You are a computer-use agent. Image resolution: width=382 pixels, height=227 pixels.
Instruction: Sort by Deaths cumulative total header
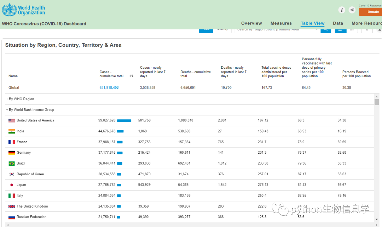pyautogui.click(x=195, y=74)
